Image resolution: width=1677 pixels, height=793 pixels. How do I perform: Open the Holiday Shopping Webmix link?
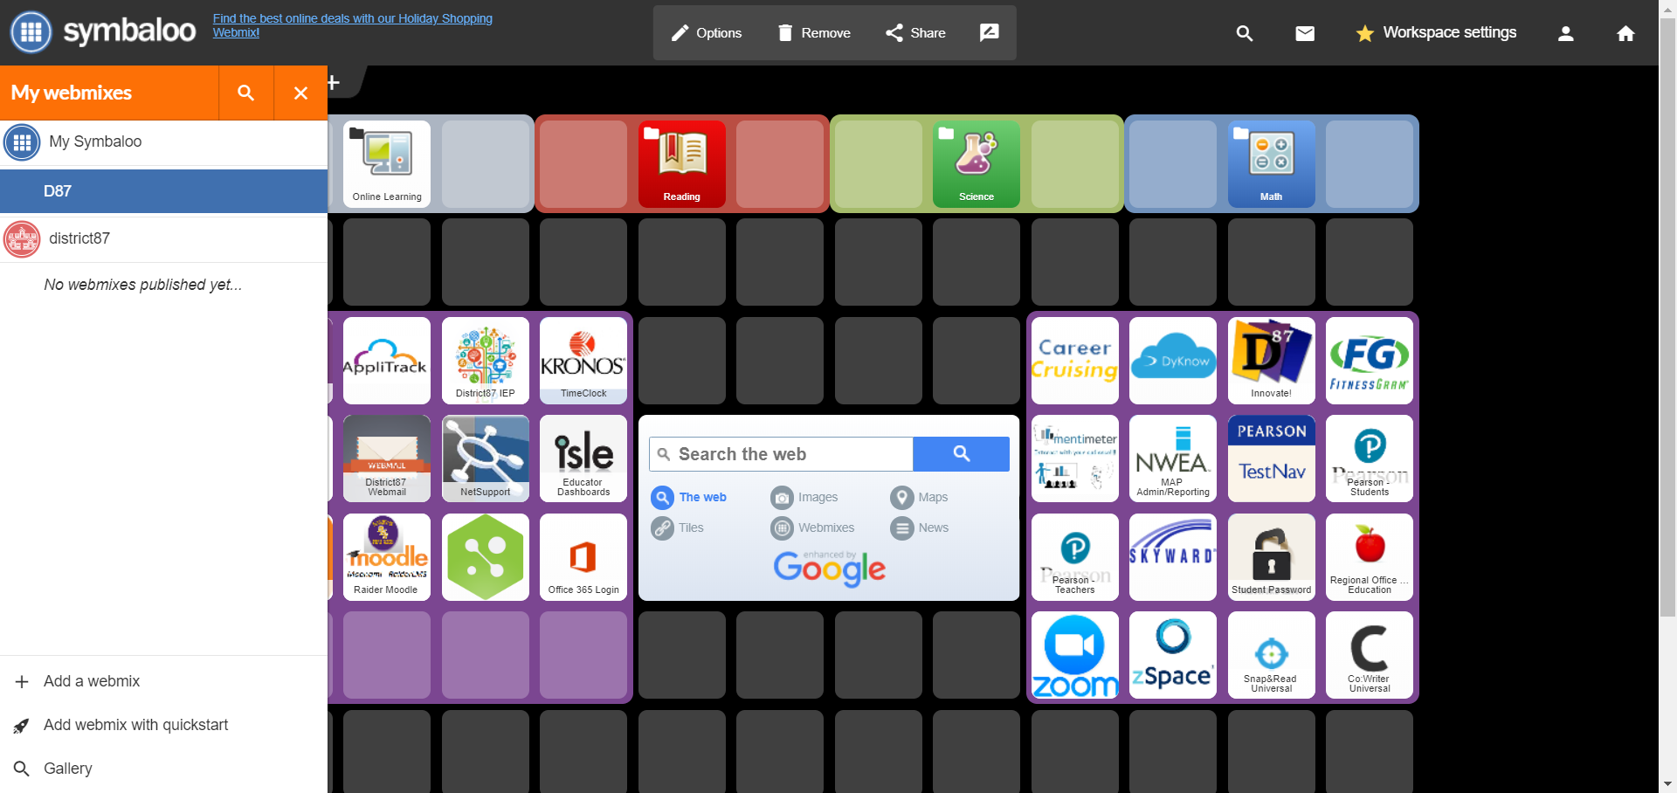coord(353,25)
